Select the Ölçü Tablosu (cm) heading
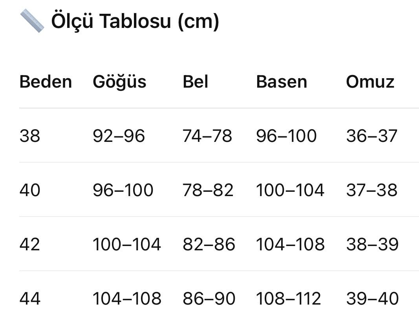419x336 pixels. pyautogui.click(x=135, y=21)
